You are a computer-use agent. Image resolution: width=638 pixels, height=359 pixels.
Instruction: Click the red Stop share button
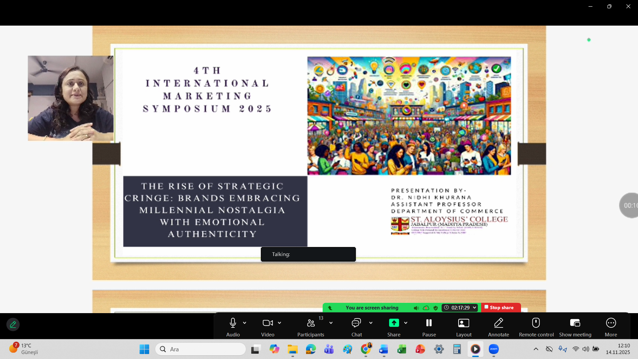tap(501, 308)
